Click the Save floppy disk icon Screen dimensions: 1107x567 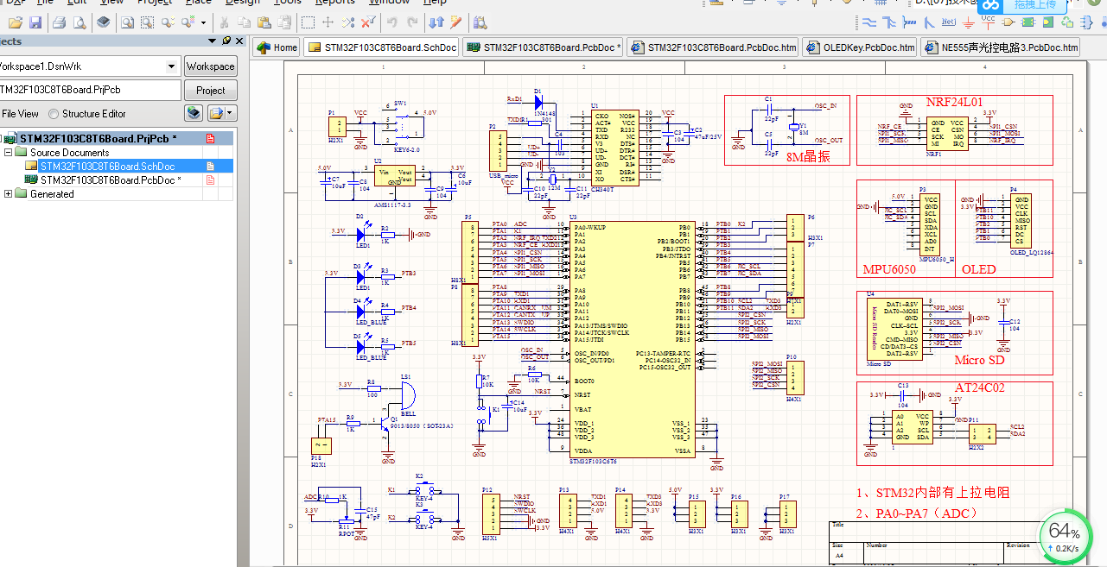[35, 22]
